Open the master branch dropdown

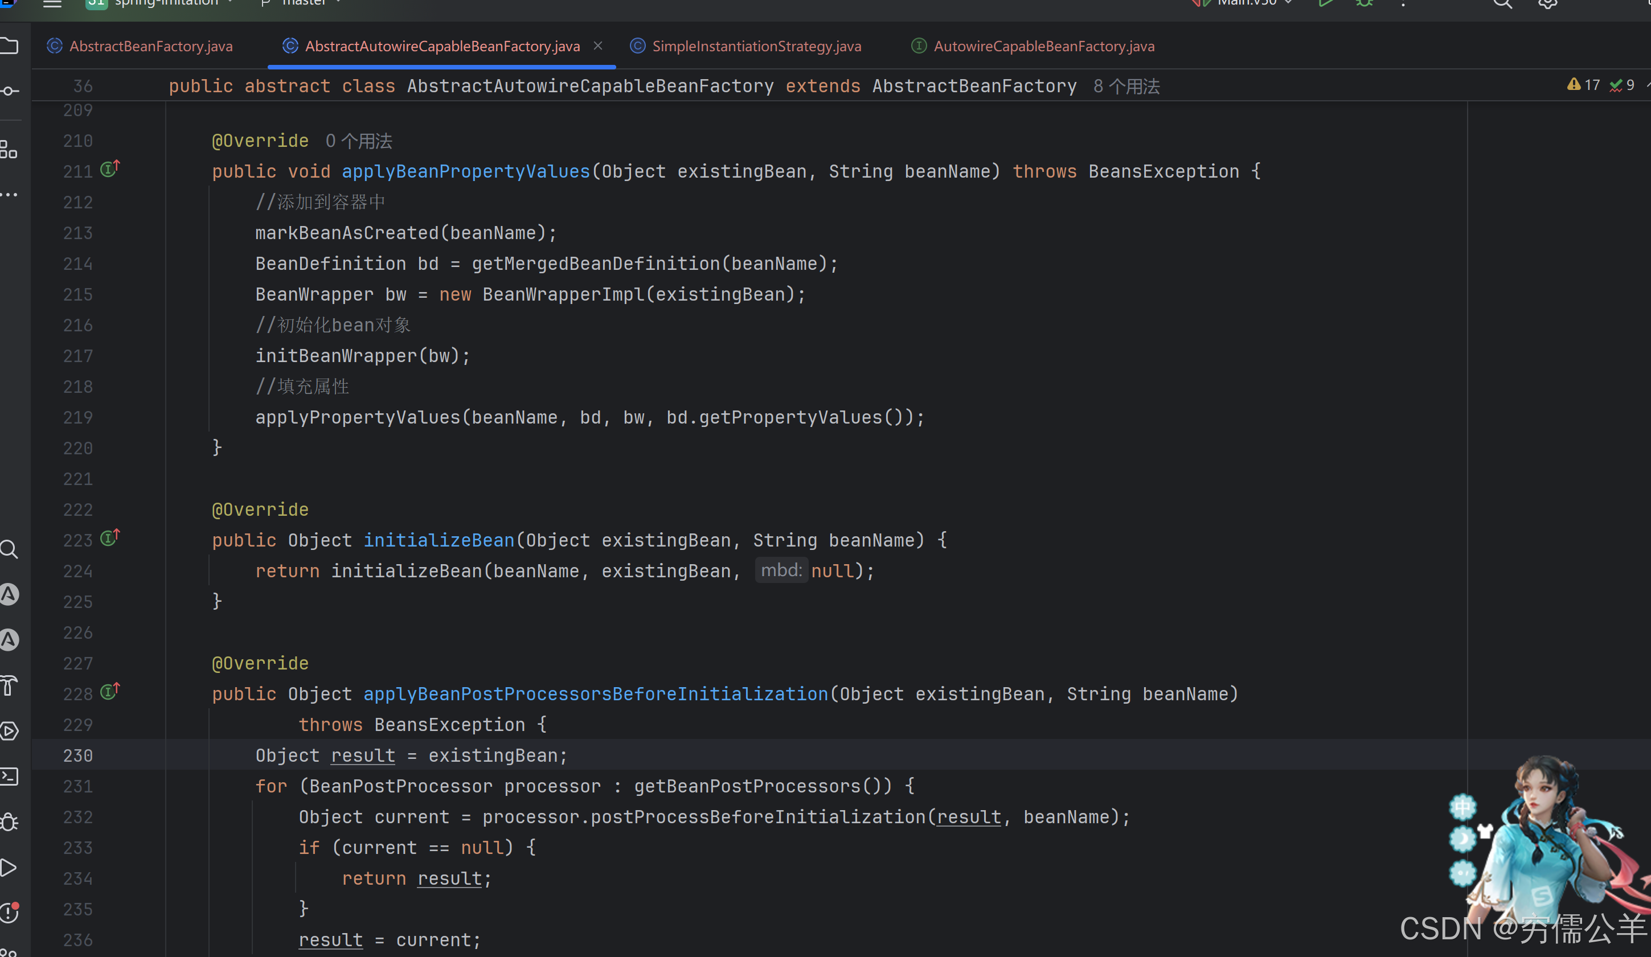click(x=305, y=3)
